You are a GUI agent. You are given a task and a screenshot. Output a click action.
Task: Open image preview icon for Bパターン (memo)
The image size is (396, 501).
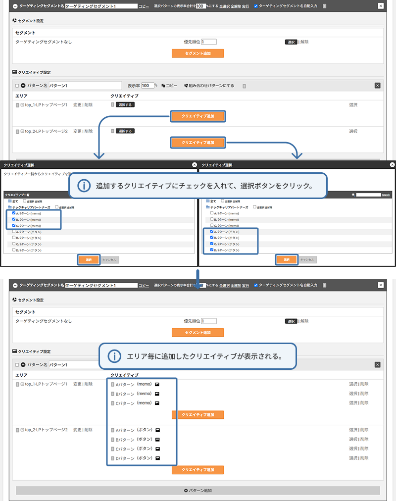[157, 394]
